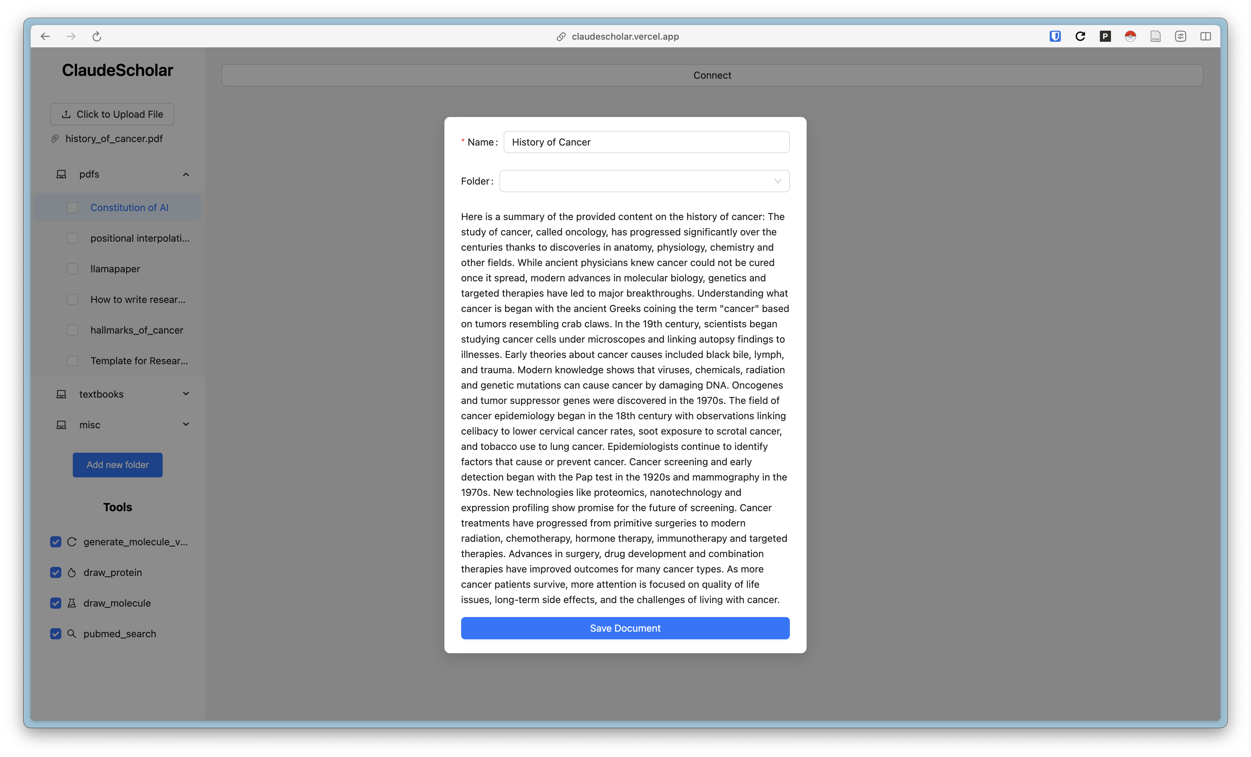Click the browser back arrow icon

tap(45, 37)
